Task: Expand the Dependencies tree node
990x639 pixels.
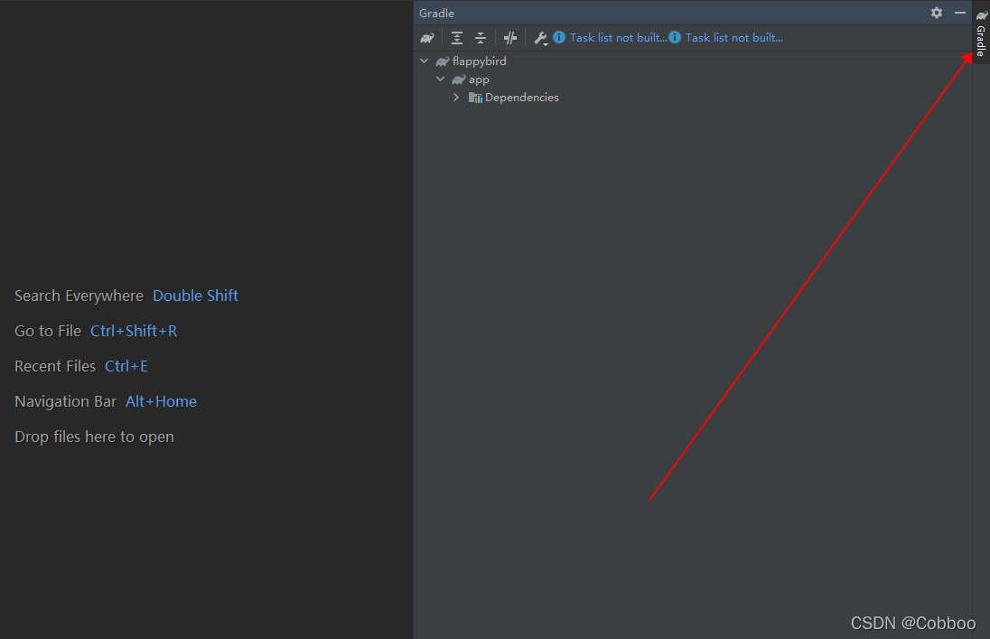Action: (x=456, y=97)
